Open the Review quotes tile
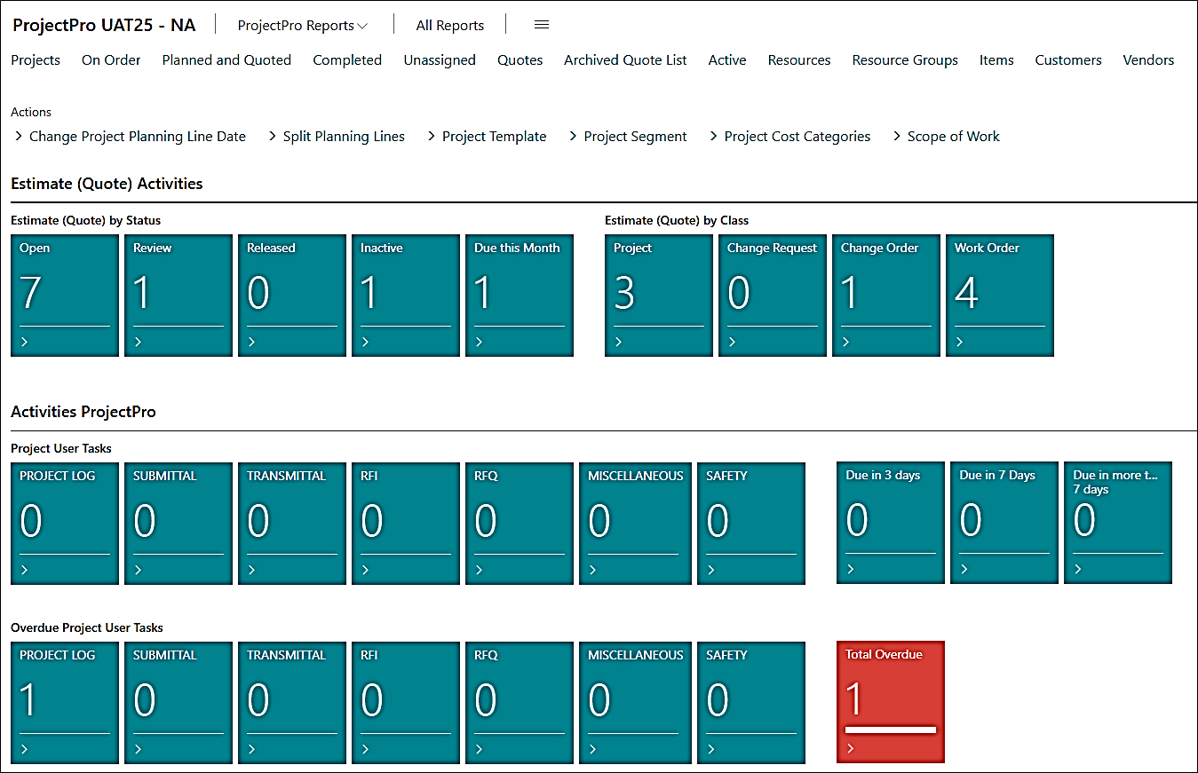 click(179, 296)
